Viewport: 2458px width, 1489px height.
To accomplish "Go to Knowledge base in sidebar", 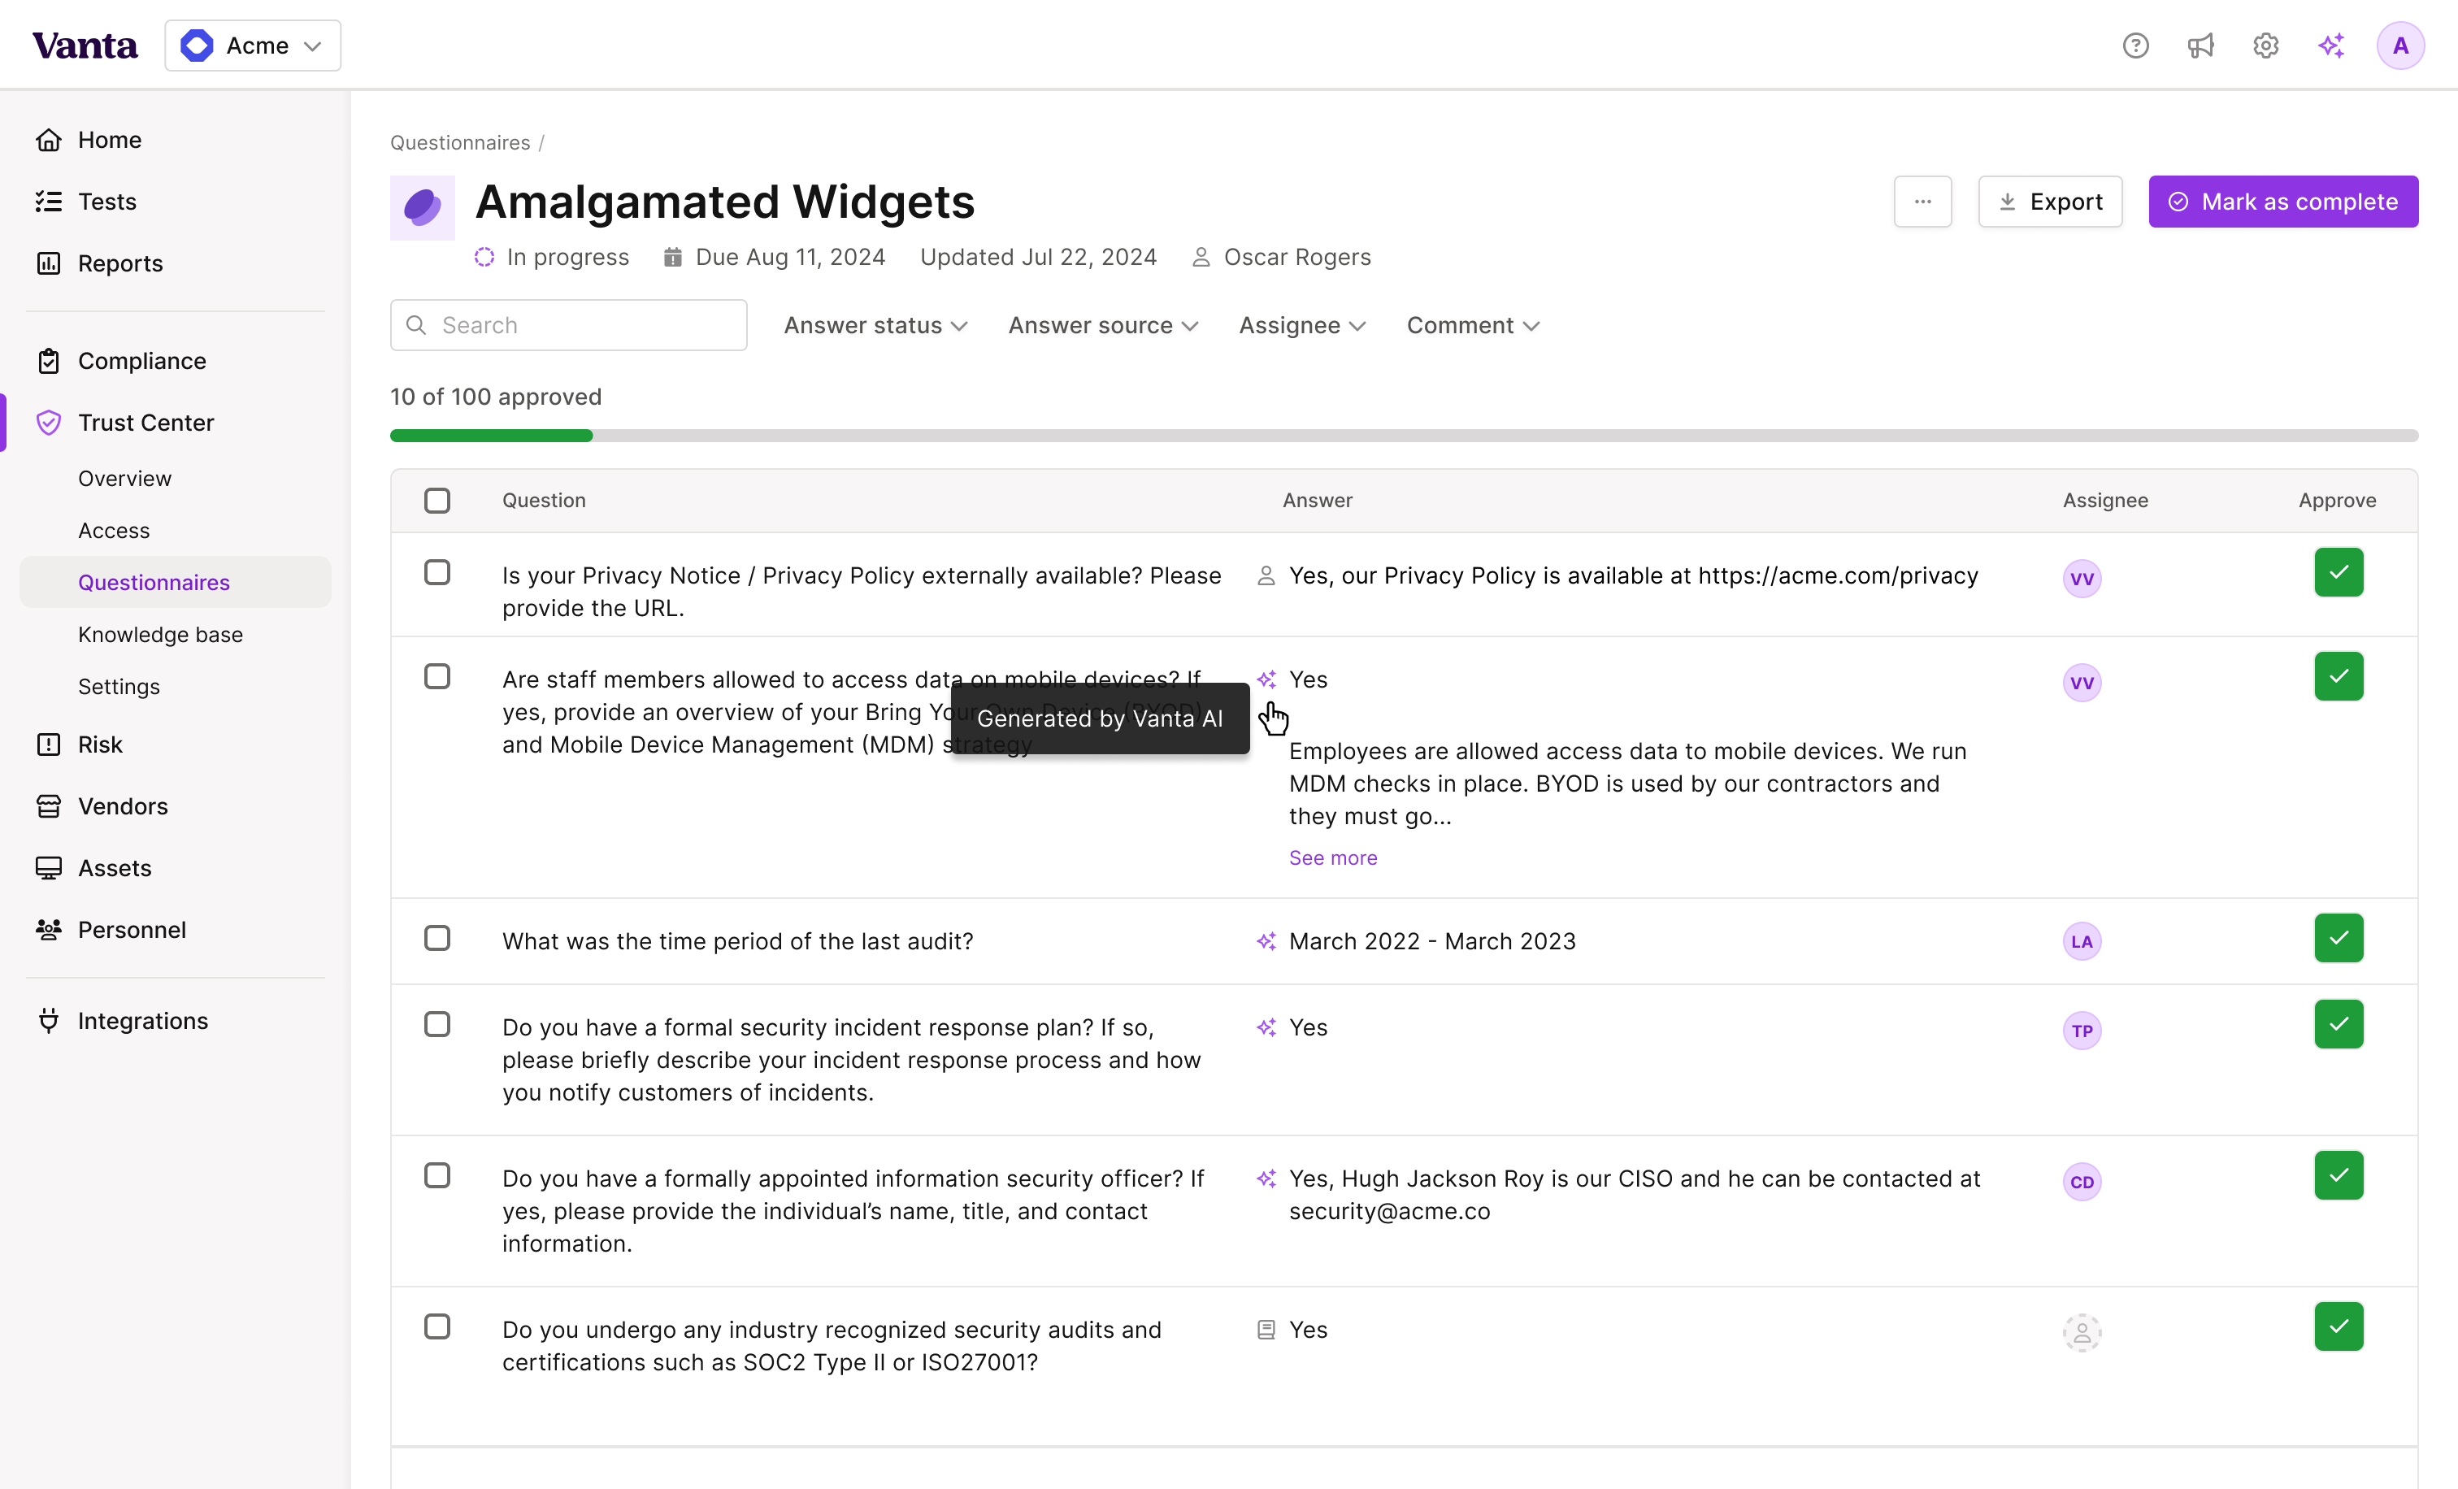I will coord(161,634).
